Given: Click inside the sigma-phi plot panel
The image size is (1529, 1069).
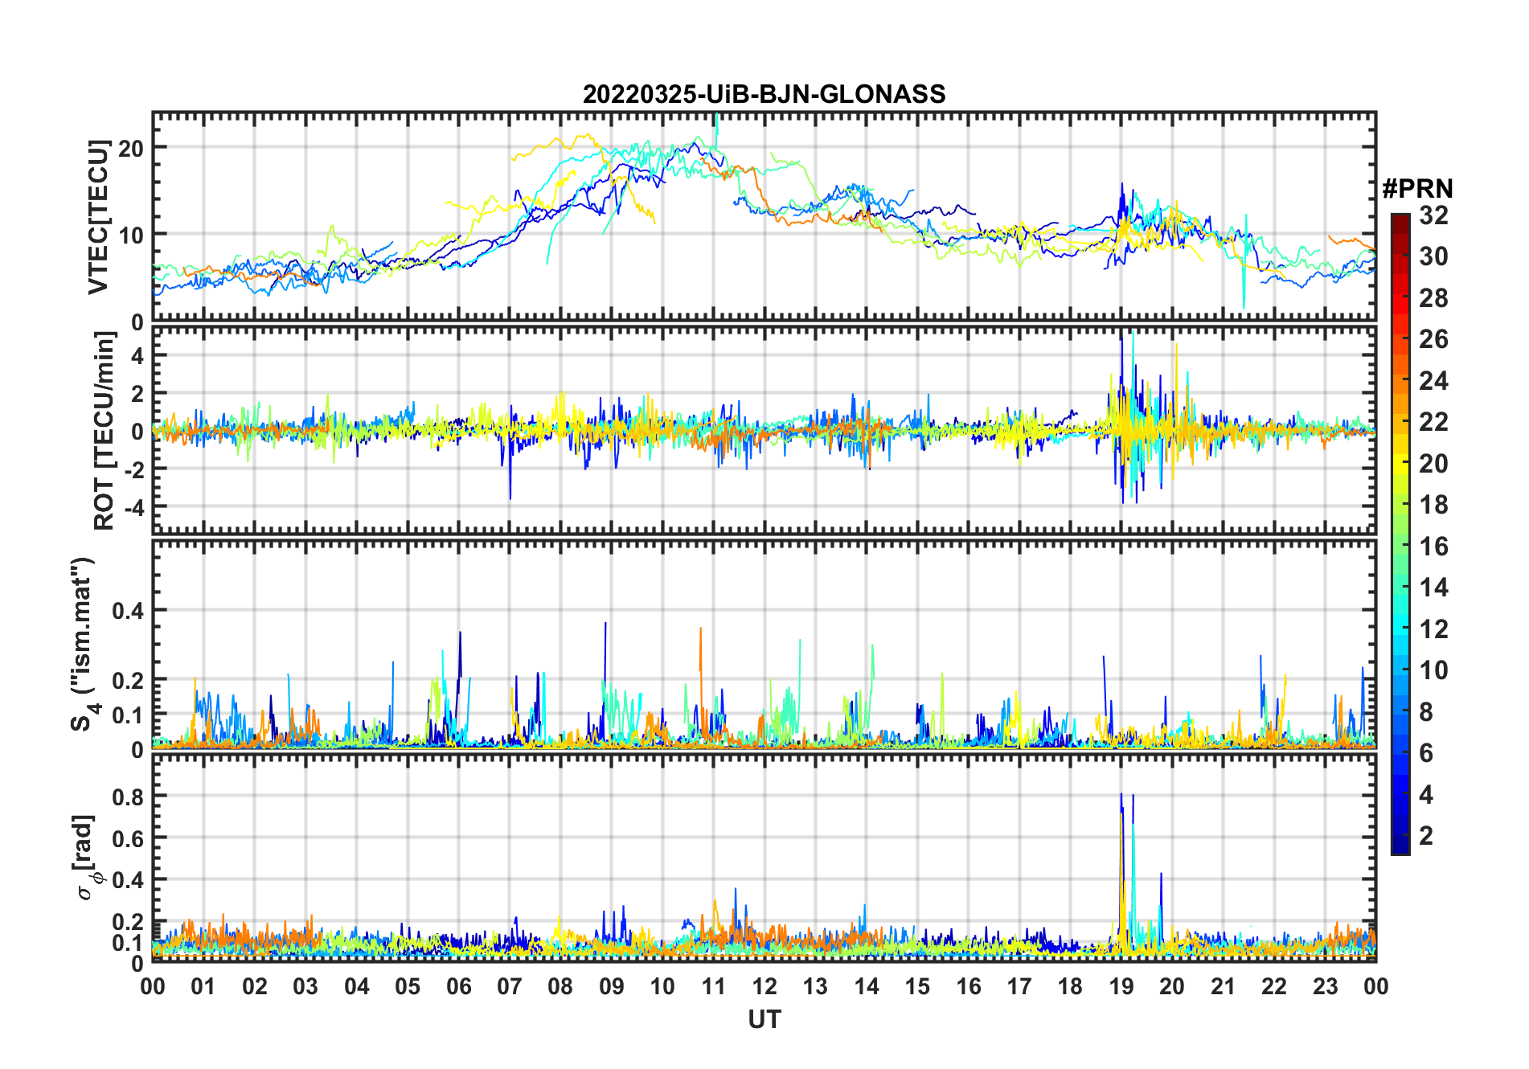Looking at the screenshot, I should [764, 858].
